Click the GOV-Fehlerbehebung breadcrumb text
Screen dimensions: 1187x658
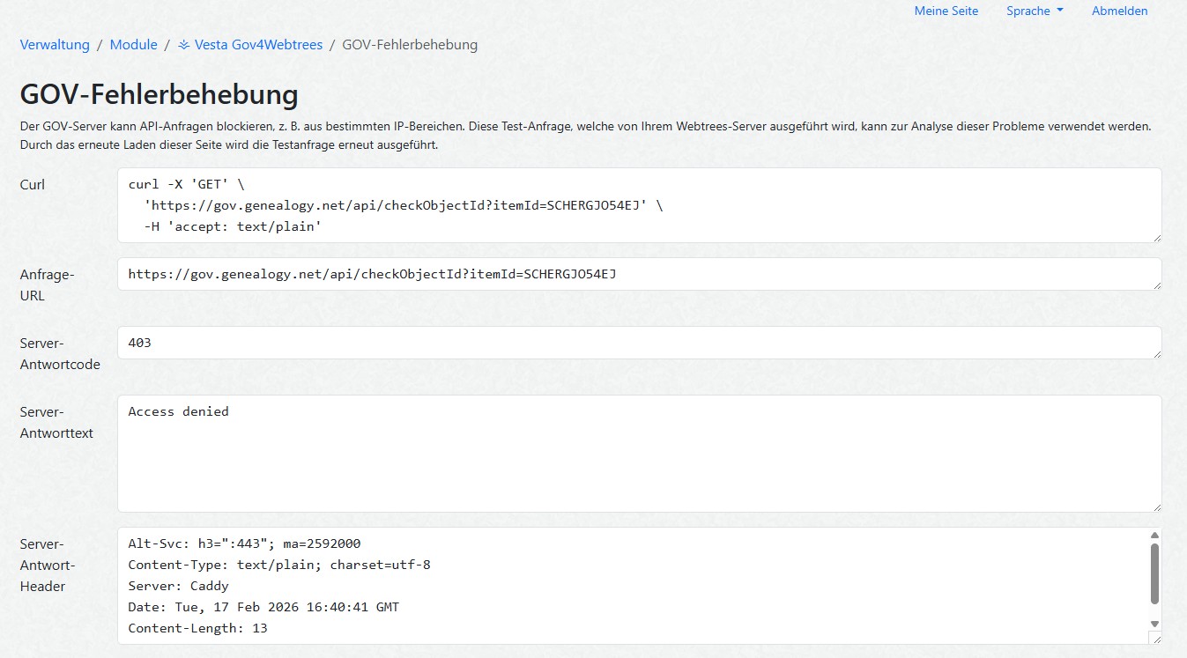click(410, 44)
